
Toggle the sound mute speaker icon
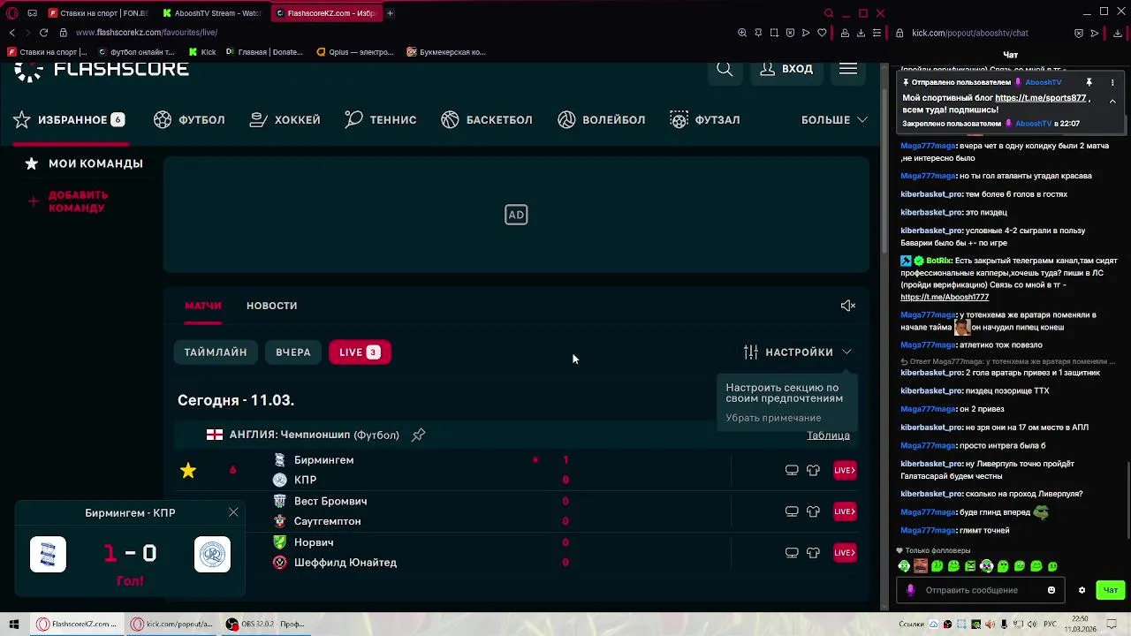(848, 306)
